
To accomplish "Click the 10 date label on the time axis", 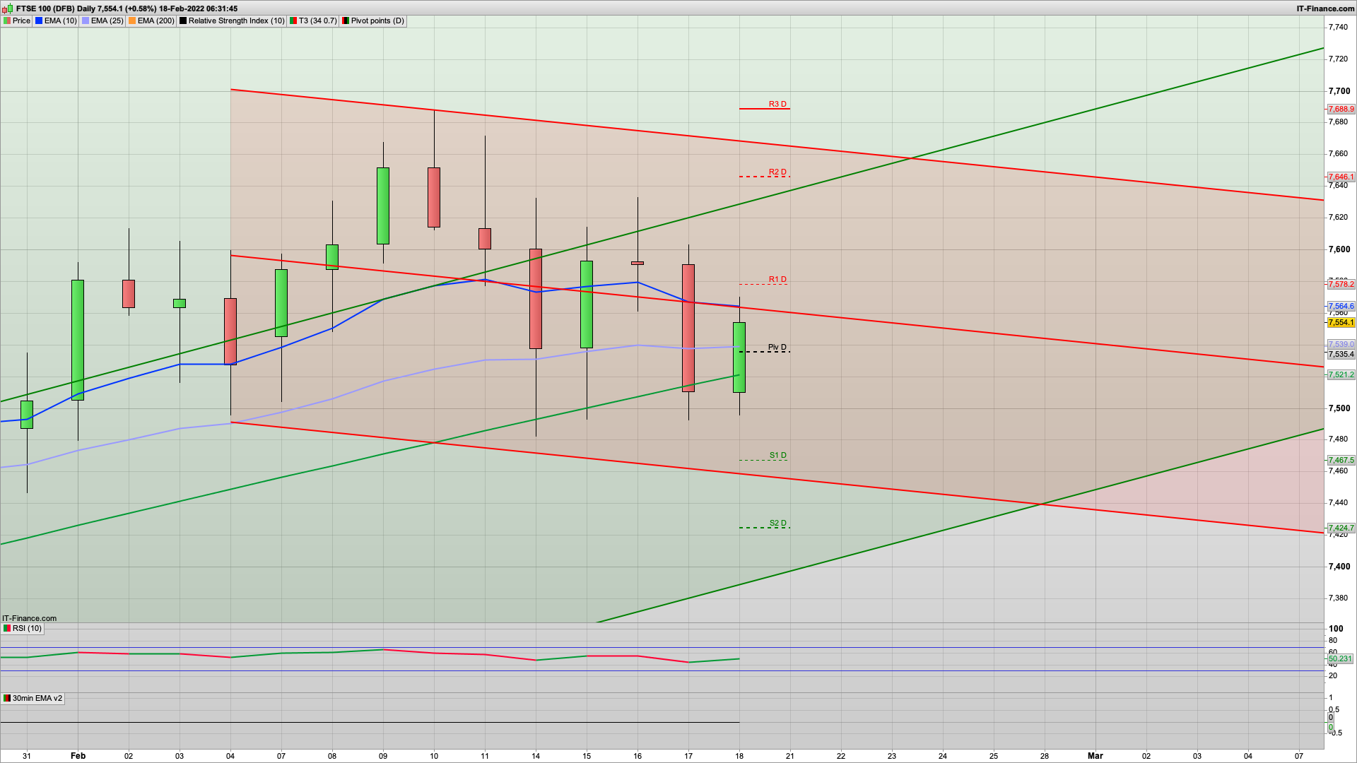I will point(434,756).
